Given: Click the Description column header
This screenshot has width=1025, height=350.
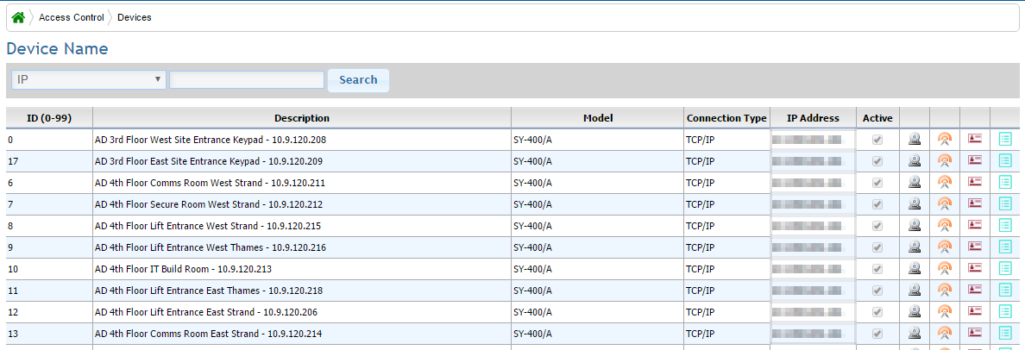Looking at the screenshot, I should point(302,118).
